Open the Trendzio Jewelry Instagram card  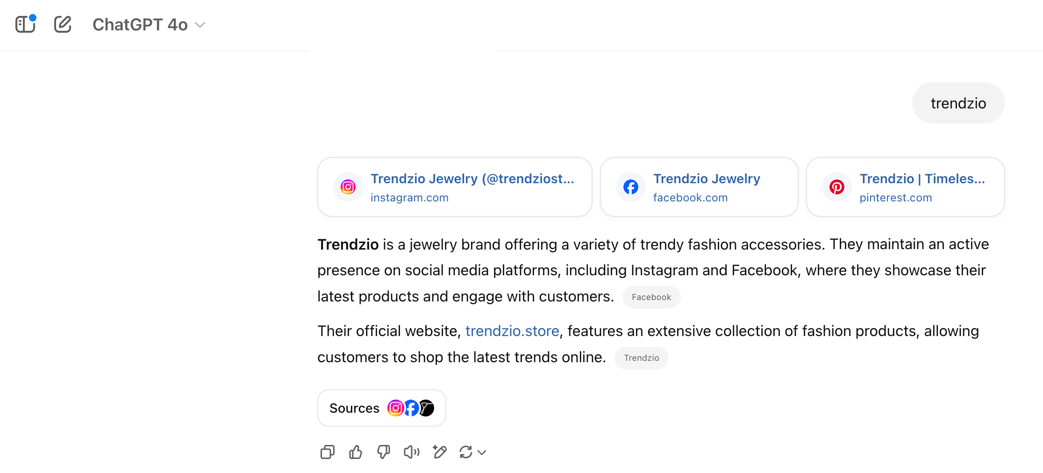coord(455,187)
